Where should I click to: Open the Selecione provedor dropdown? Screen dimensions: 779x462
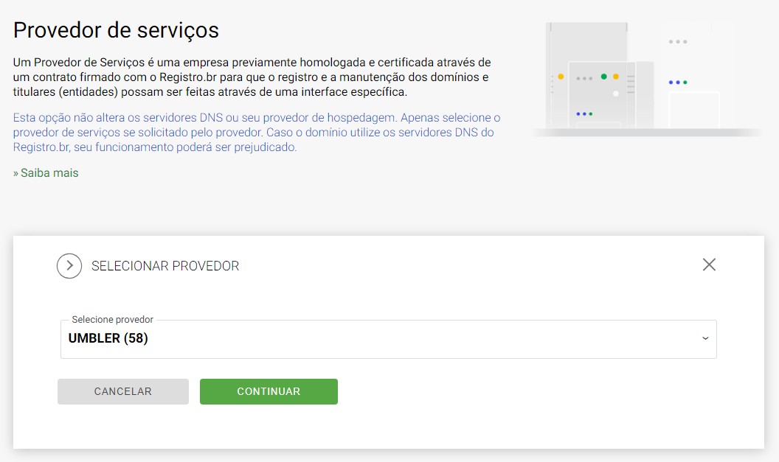point(388,339)
